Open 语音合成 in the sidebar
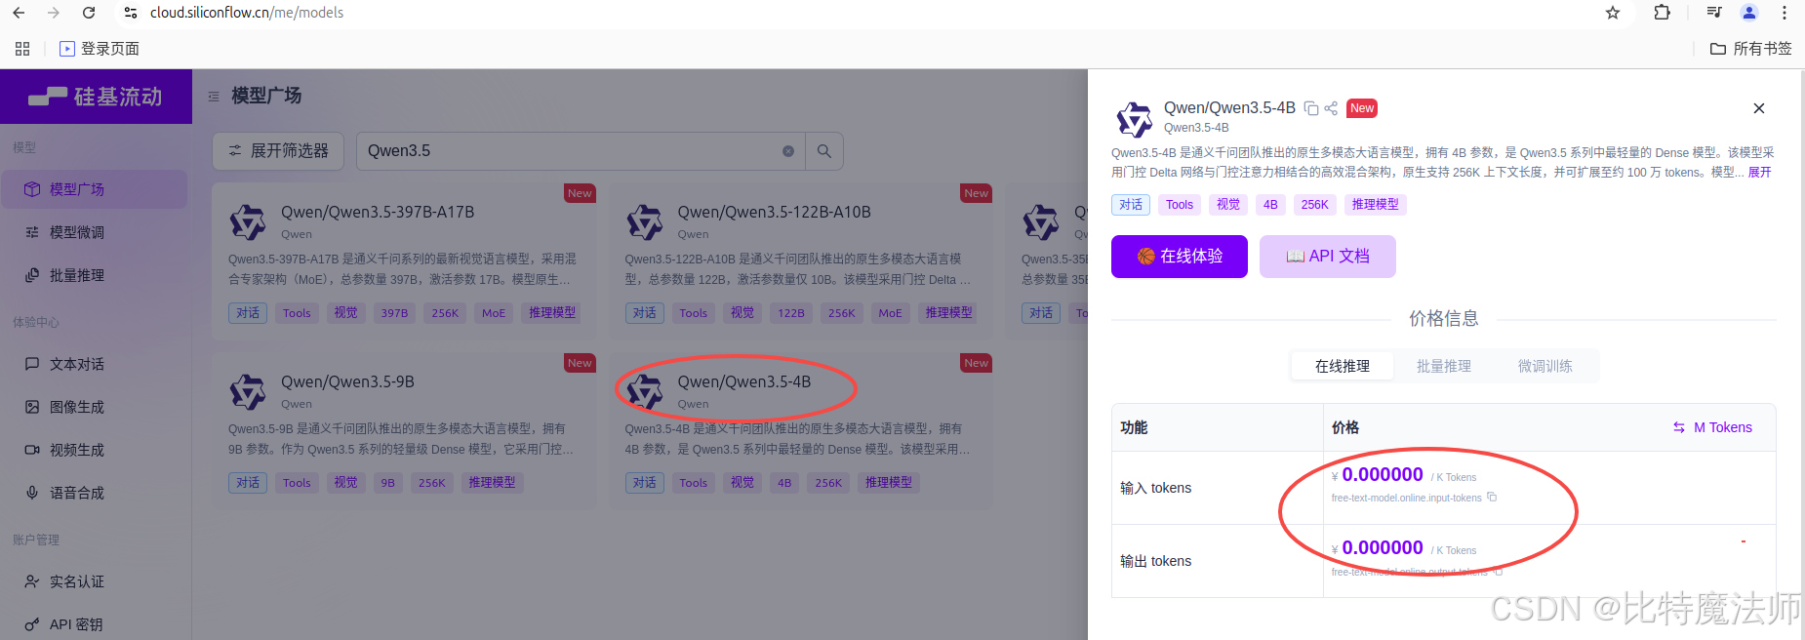Image resolution: width=1805 pixels, height=640 pixels. point(94,493)
